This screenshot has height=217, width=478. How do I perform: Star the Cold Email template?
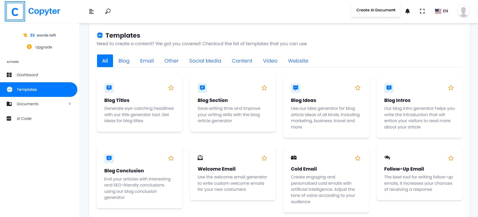pos(357,158)
